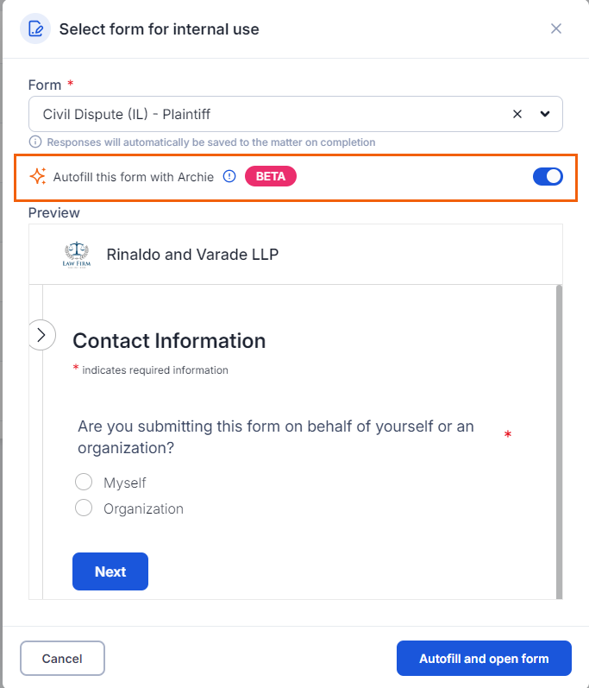
Task: Click the Archie sparkle icon
Action: pyautogui.click(x=38, y=176)
